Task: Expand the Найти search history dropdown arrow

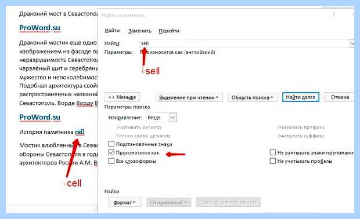Action: [x=352, y=43]
